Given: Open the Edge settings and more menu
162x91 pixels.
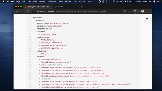Looking at the screenshot, I should pos(149,11).
